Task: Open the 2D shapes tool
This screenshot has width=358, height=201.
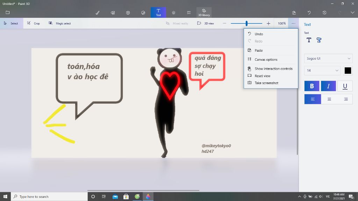Action: click(113, 13)
